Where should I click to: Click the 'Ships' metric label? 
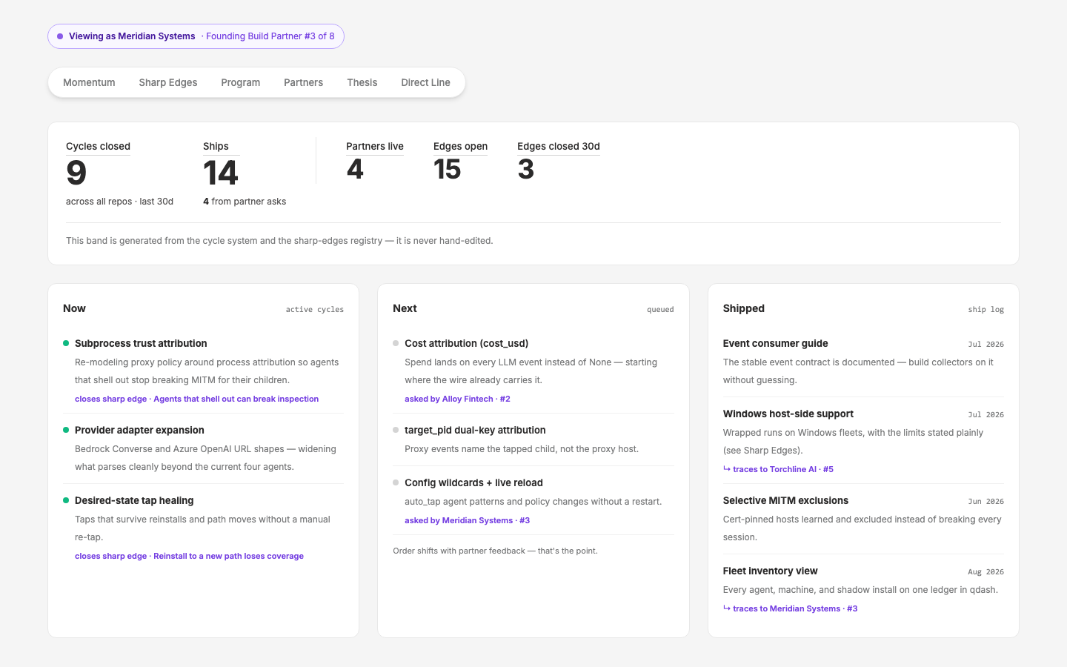pos(216,146)
